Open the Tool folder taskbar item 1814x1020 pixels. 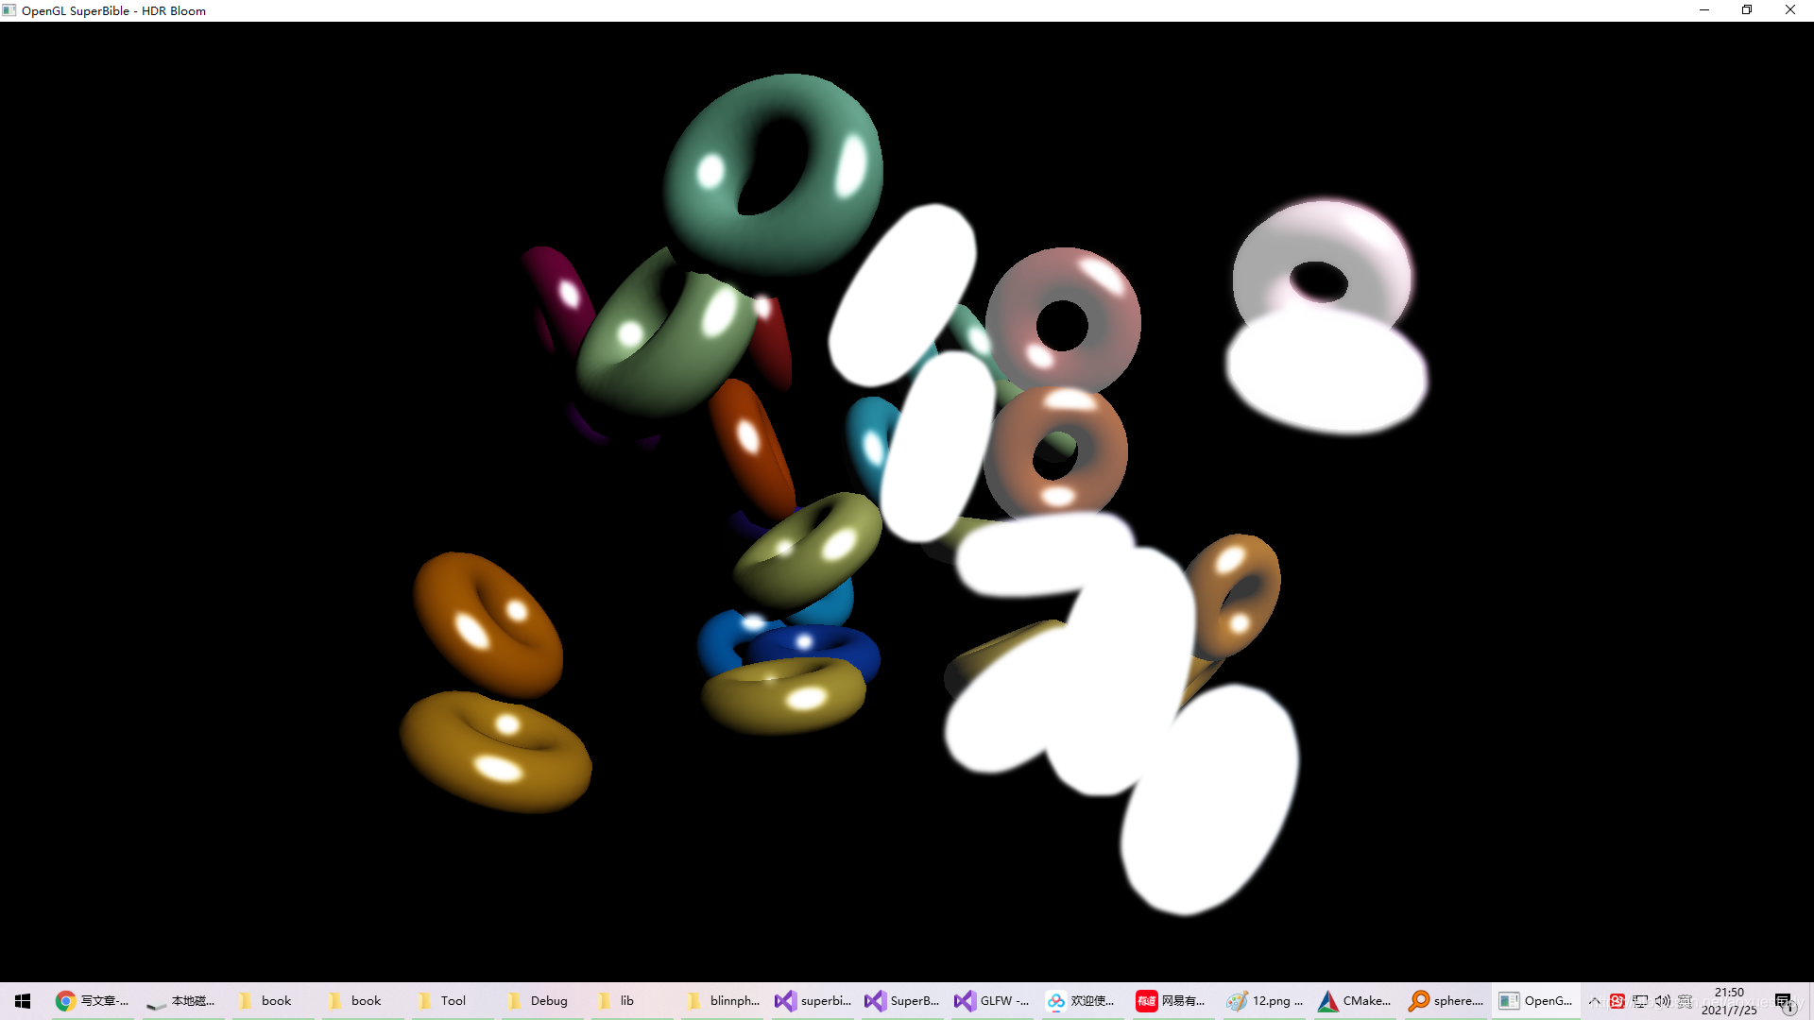442,1000
